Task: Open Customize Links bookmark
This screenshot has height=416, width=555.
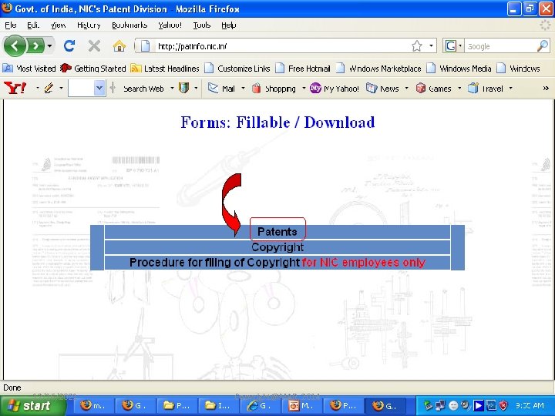Action: pos(237,69)
